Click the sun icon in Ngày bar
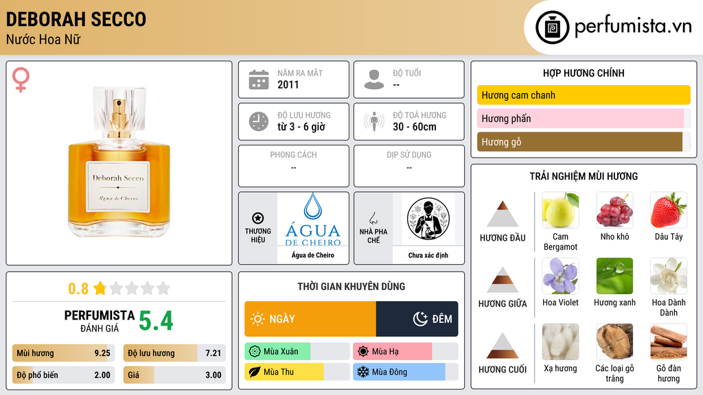This screenshot has width=703, height=395. pos(257,319)
